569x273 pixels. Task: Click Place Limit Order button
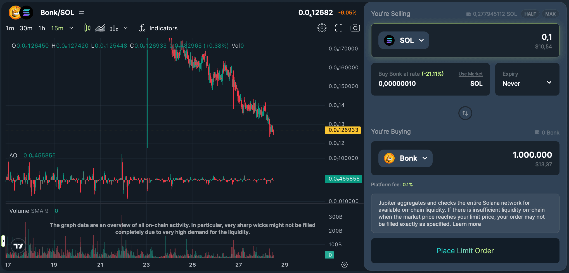click(x=465, y=251)
